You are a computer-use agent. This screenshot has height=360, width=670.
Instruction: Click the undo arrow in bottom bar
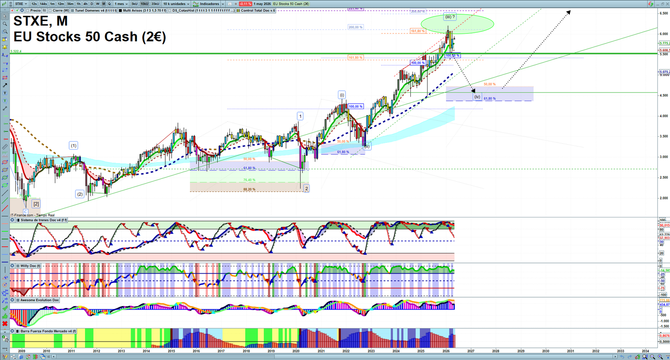pyautogui.click(x=622, y=357)
